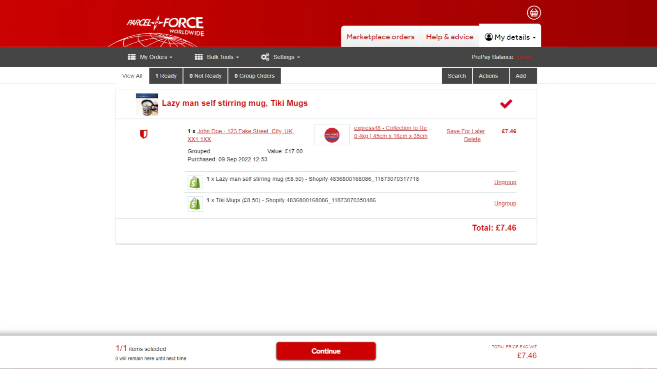Click the Shopify icon for Lazy man mug

pyautogui.click(x=195, y=182)
